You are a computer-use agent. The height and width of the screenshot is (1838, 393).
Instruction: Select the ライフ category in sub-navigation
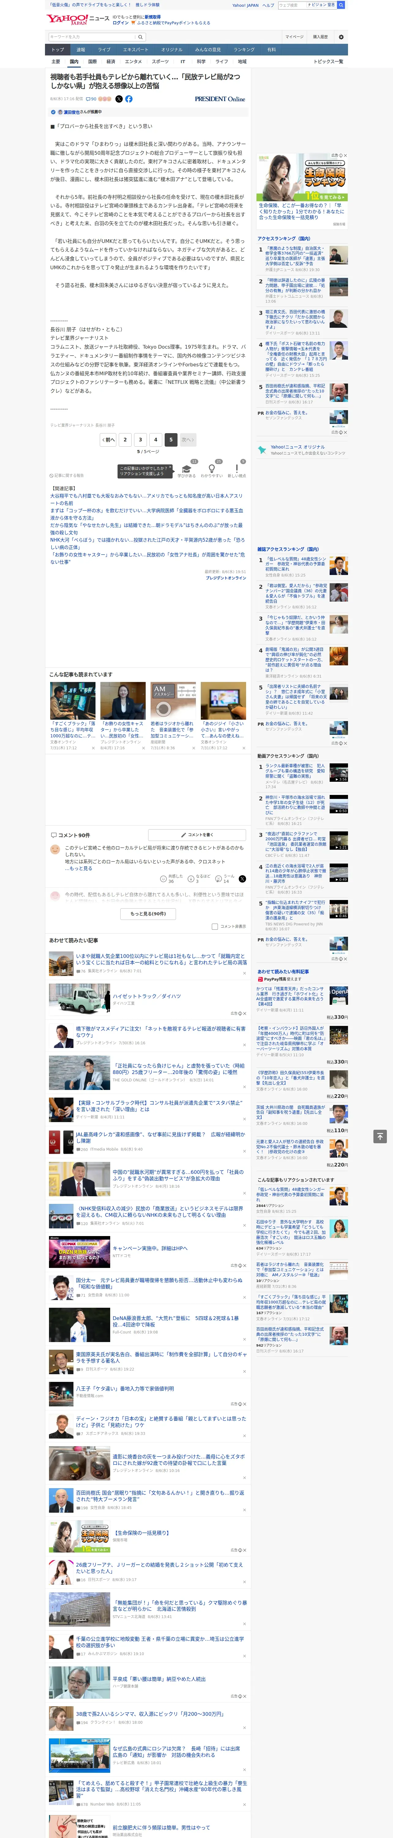tap(222, 61)
